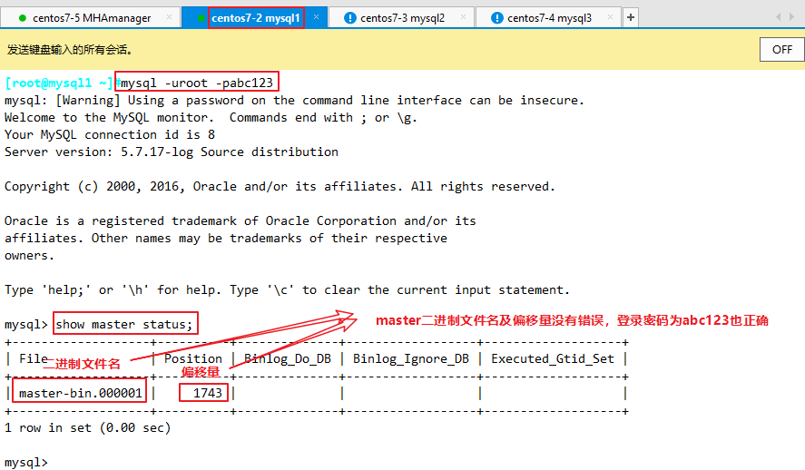Click the Server version 5.7.17-log line
The width and height of the screenshot is (805, 470).
click(172, 152)
